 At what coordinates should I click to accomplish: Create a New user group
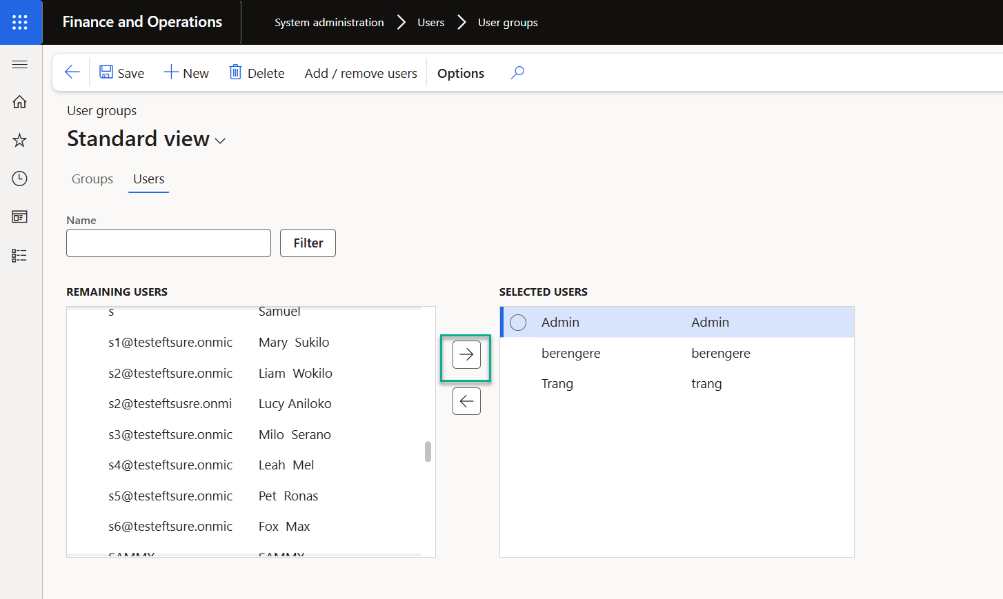coord(186,73)
